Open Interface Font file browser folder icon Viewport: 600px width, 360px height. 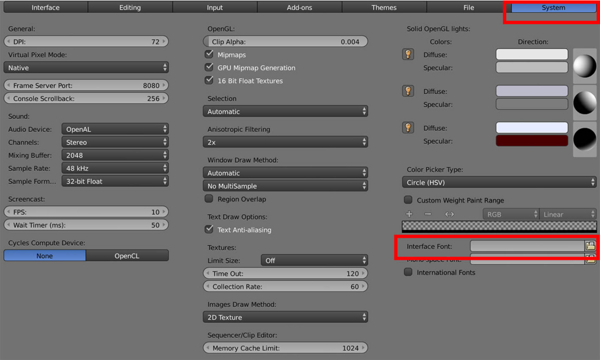590,246
